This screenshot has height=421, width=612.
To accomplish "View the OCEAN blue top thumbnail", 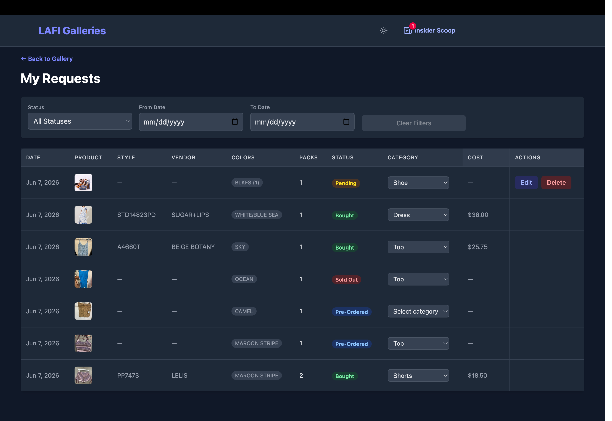I will tap(83, 279).
